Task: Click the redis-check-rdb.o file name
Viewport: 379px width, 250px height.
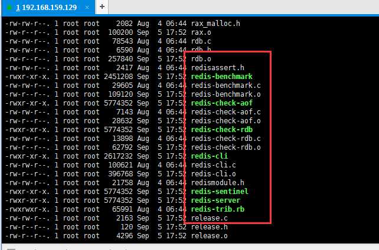Action: point(226,147)
